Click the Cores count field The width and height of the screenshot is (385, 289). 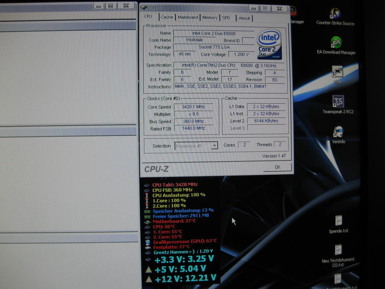pyautogui.click(x=244, y=145)
